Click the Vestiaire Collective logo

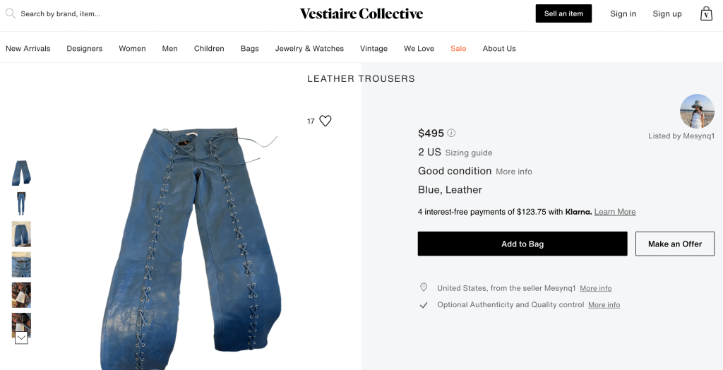point(361,13)
